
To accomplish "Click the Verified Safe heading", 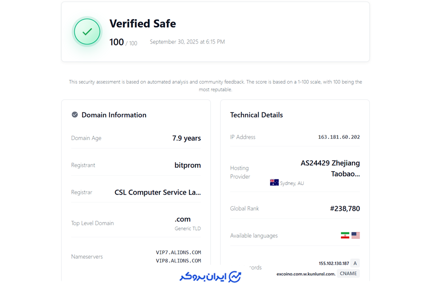I will 143,23.
